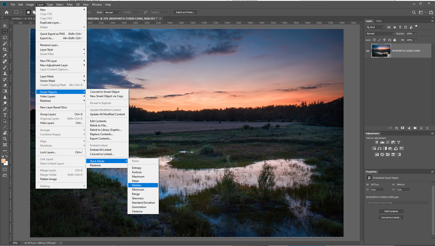Add a Brightness/Contrast adjustment
This screenshot has width=435, height=246.
[376, 142]
